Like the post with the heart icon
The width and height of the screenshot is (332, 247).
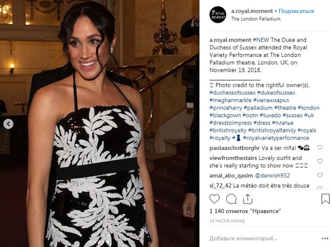coord(214,199)
